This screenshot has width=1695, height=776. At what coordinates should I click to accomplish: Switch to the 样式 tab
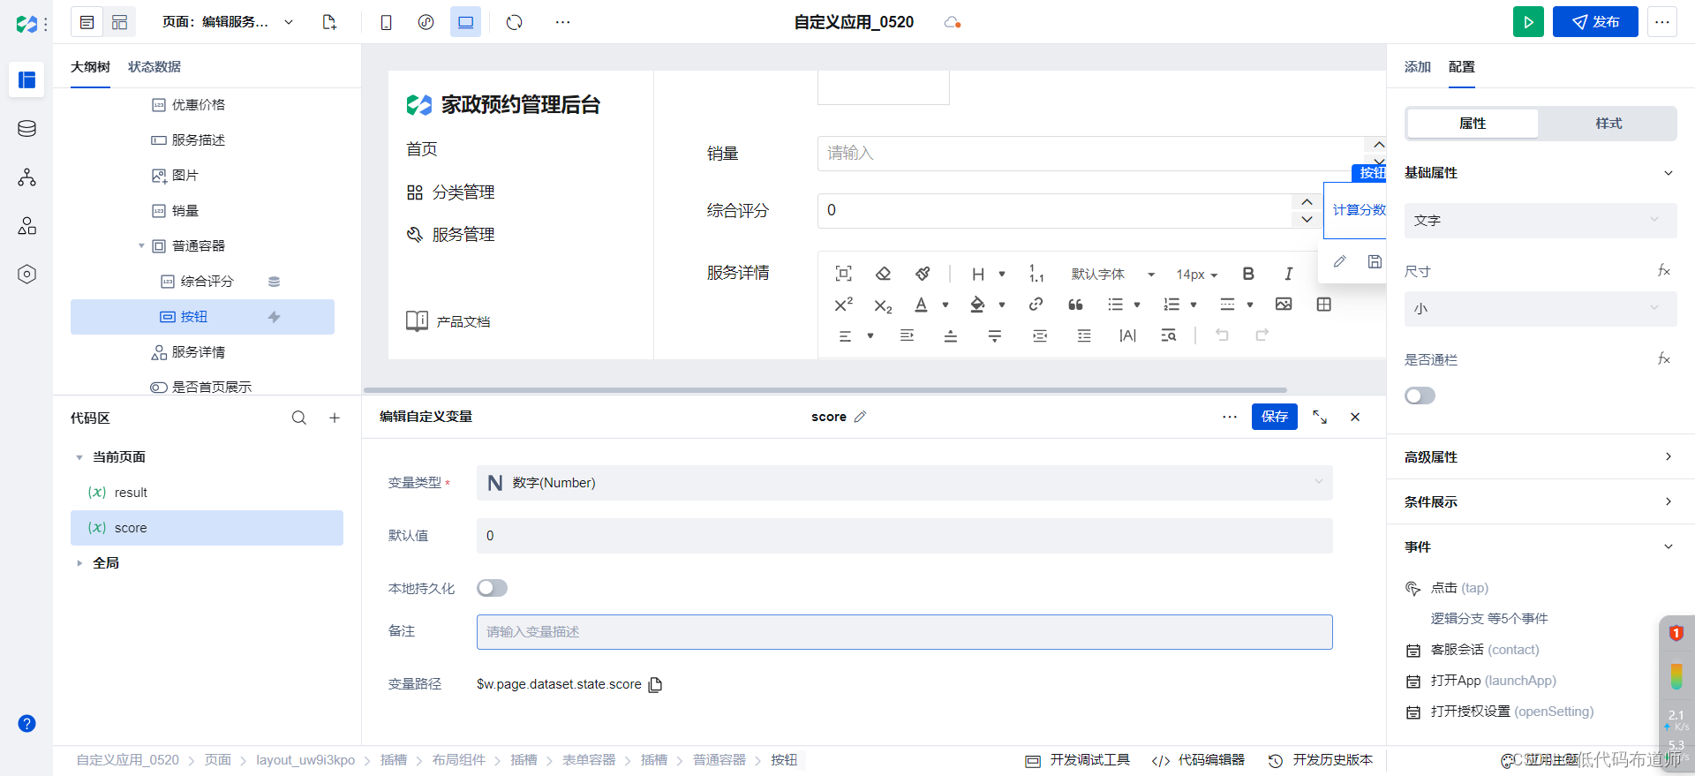pyautogui.click(x=1608, y=124)
